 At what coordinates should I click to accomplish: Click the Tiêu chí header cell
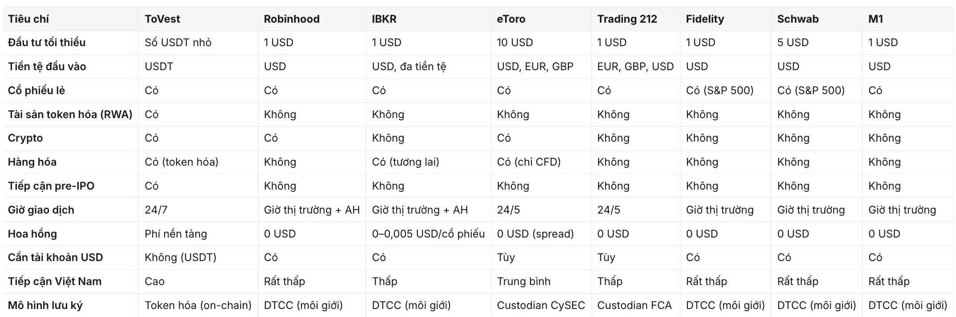[28, 19]
